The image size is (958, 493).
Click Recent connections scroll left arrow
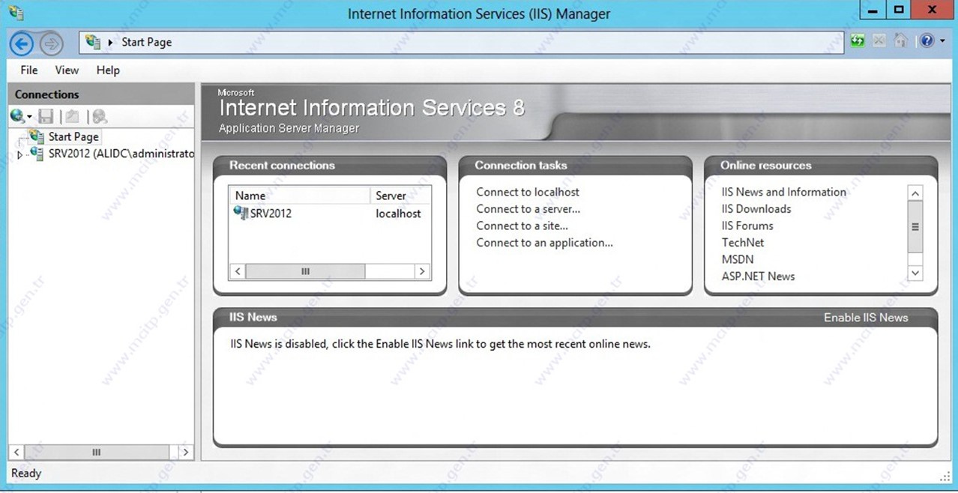238,271
